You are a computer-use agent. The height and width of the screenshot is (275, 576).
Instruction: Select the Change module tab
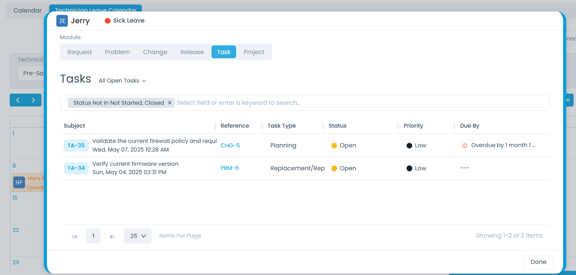pos(155,52)
